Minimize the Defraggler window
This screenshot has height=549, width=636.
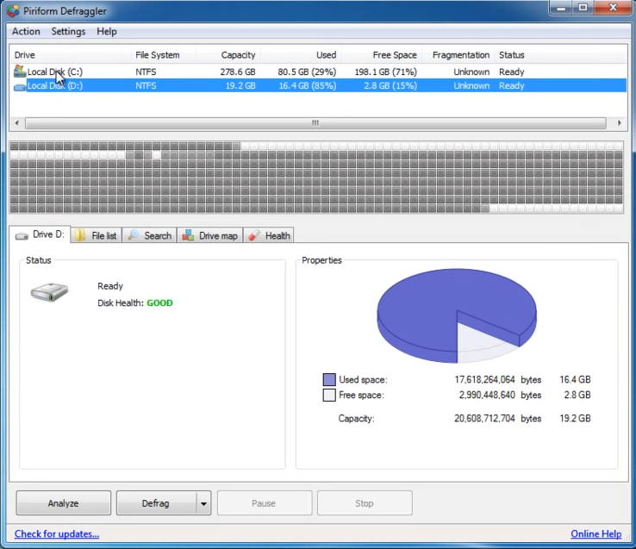click(x=561, y=8)
